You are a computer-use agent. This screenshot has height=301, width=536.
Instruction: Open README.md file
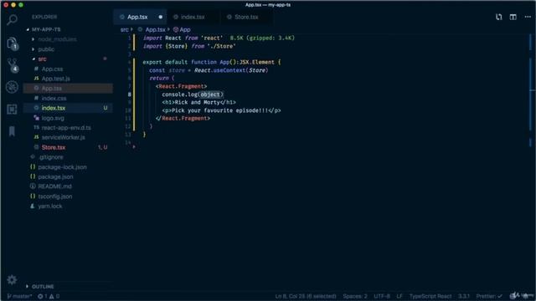[x=54, y=186]
